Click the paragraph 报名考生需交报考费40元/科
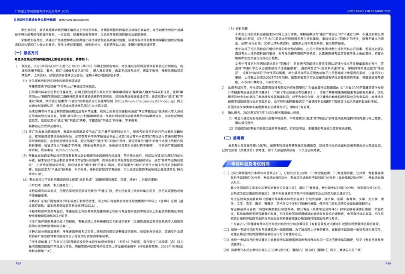The image size is (405, 274). pos(303,148)
